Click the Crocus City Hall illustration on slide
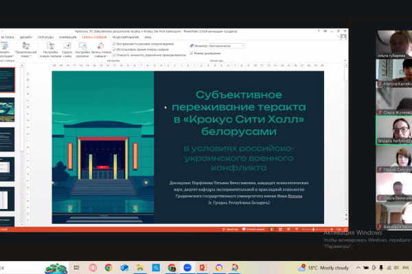 (x=103, y=147)
